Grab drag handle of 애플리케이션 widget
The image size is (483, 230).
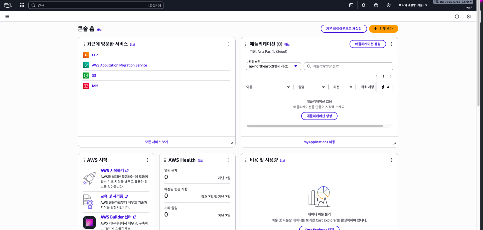point(246,44)
